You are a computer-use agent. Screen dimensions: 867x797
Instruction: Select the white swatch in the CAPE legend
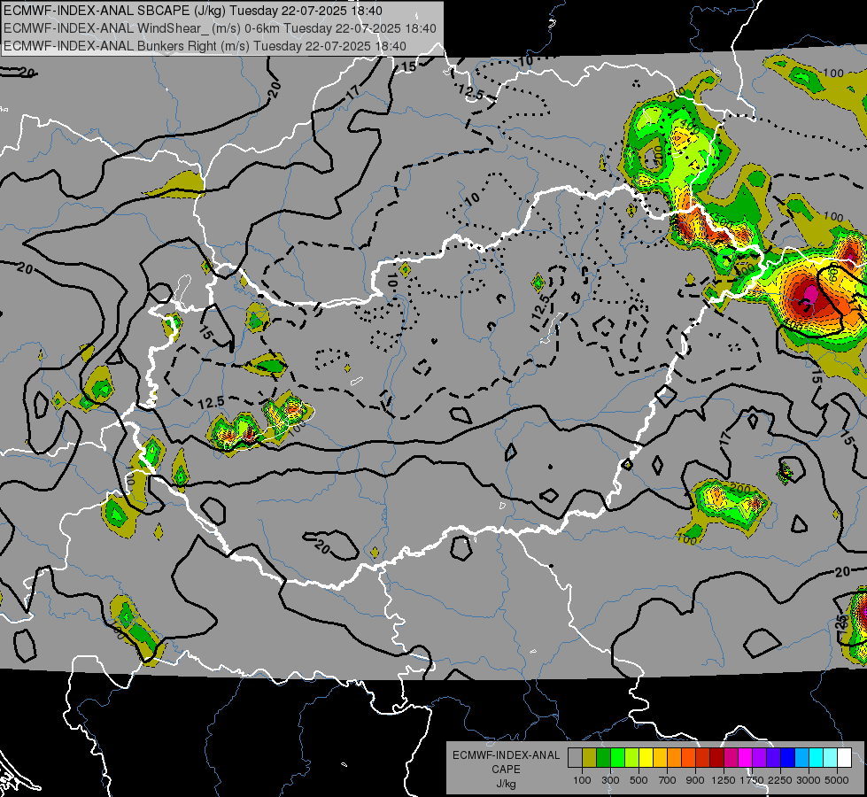(x=844, y=757)
